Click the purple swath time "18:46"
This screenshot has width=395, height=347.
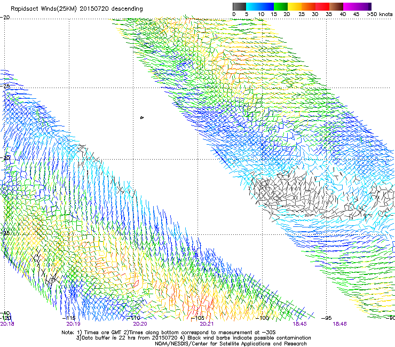(339, 324)
